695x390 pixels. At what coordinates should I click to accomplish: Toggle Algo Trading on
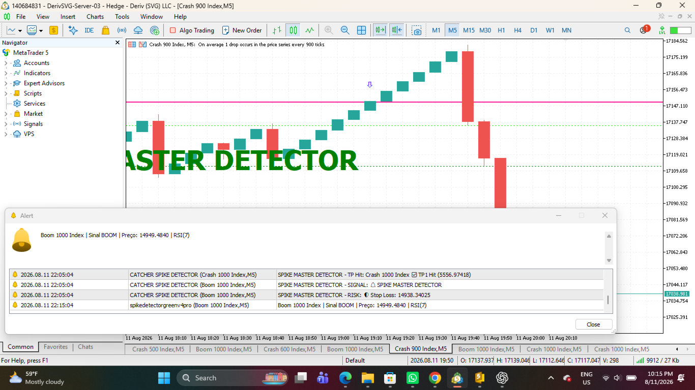tap(192, 30)
